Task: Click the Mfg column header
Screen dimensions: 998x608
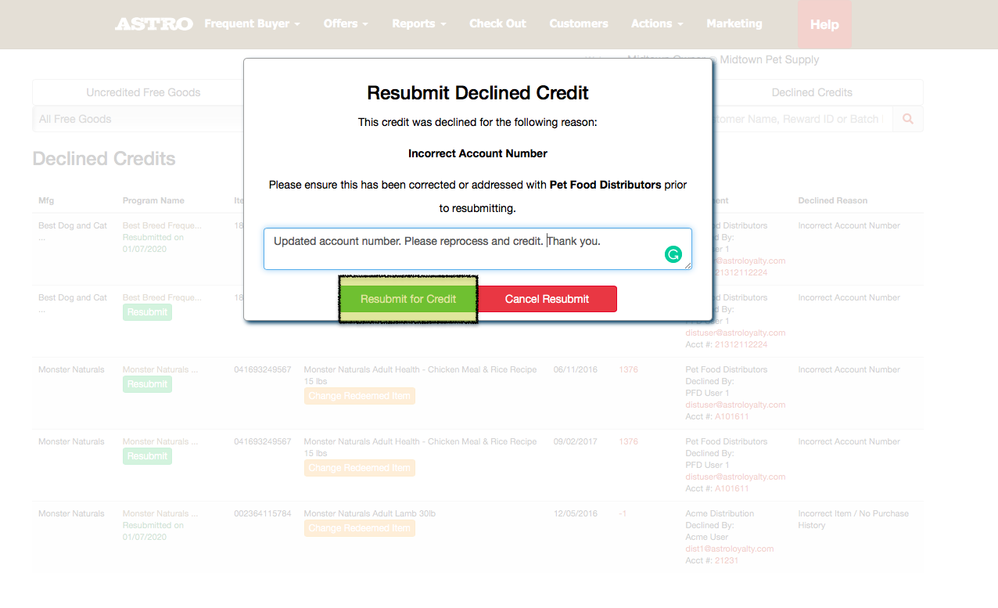Action: point(47,200)
